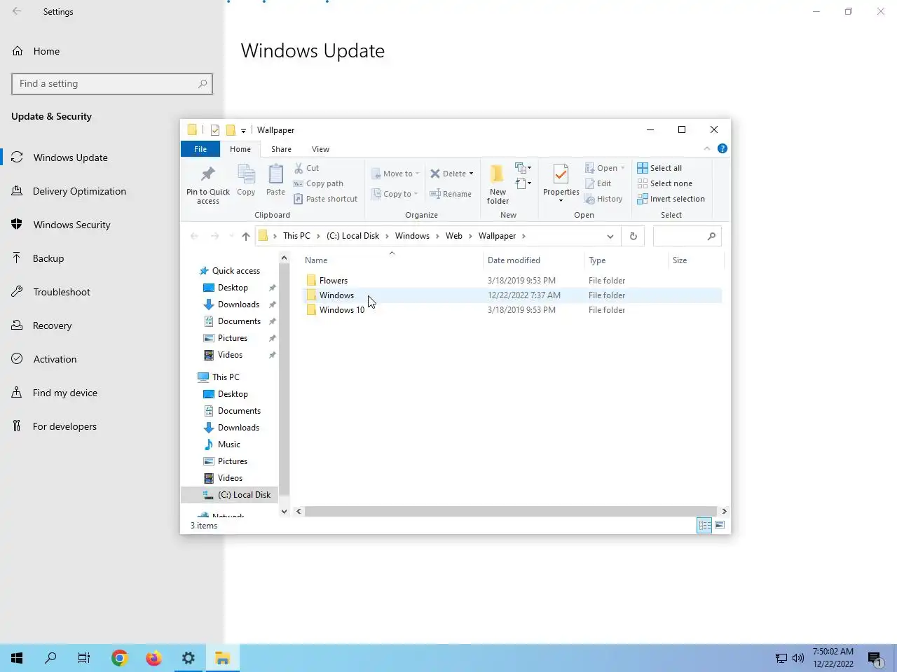This screenshot has width=897, height=672.
Task: Select Paste shortcut command
Action: [x=325, y=199]
